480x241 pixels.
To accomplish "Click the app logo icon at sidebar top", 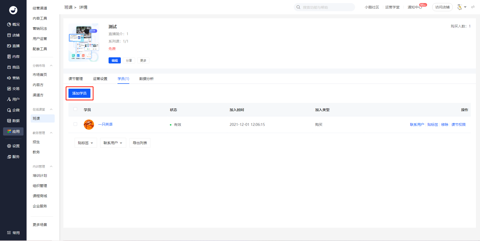I will coord(13,10).
